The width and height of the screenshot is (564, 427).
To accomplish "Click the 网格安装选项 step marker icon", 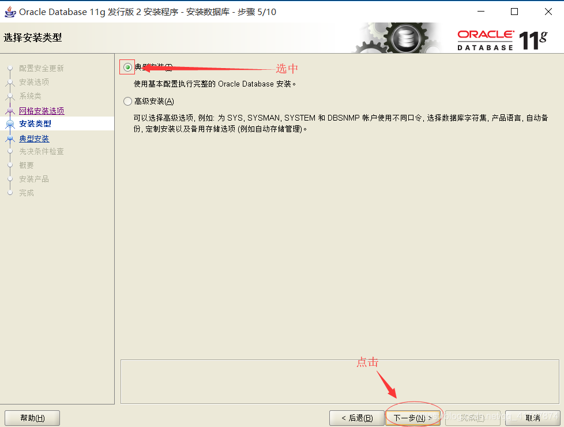I will (x=10, y=111).
